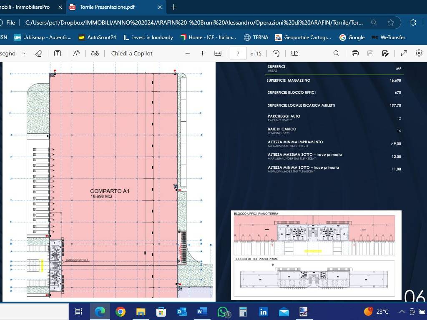Toggle Fit to width view
The width and height of the screenshot is (427, 320).
[218, 53]
